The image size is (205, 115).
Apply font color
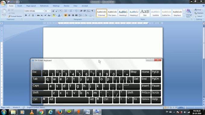[59, 15]
